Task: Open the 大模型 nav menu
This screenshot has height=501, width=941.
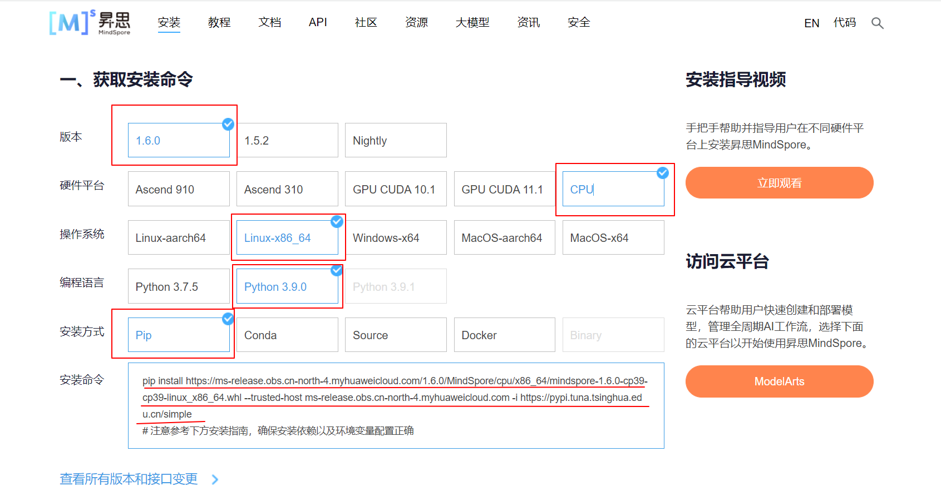Action: 472,23
